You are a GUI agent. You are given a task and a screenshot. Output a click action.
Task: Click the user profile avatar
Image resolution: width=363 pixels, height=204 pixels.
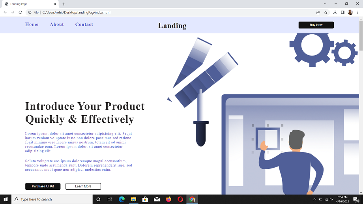coord(350,12)
